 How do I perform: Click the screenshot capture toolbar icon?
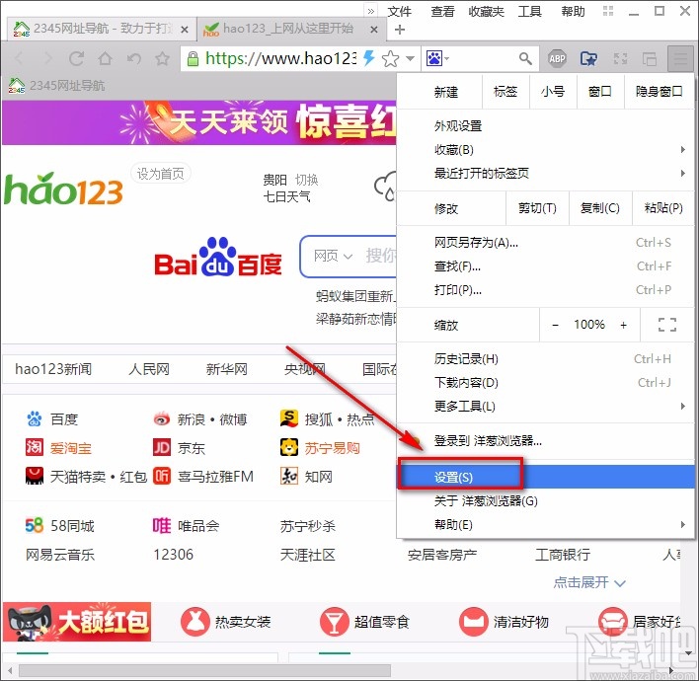(x=621, y=58)
